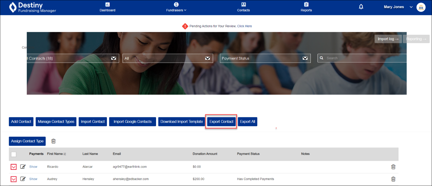Sort by First Name column icon
Image resolution: width=432 pixels, height=186 pixels.
pyautogui.click(x=65, y=154)
